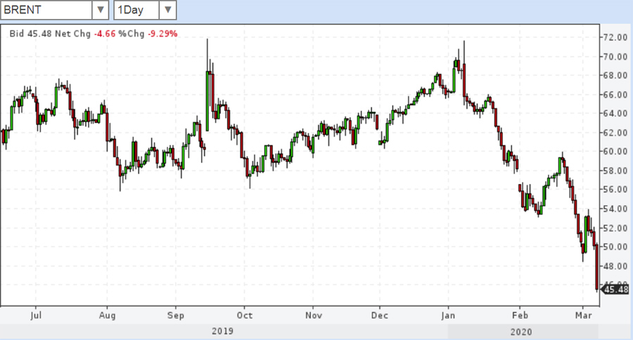Click the 50.00 price axis label

[x=615, y=247]
